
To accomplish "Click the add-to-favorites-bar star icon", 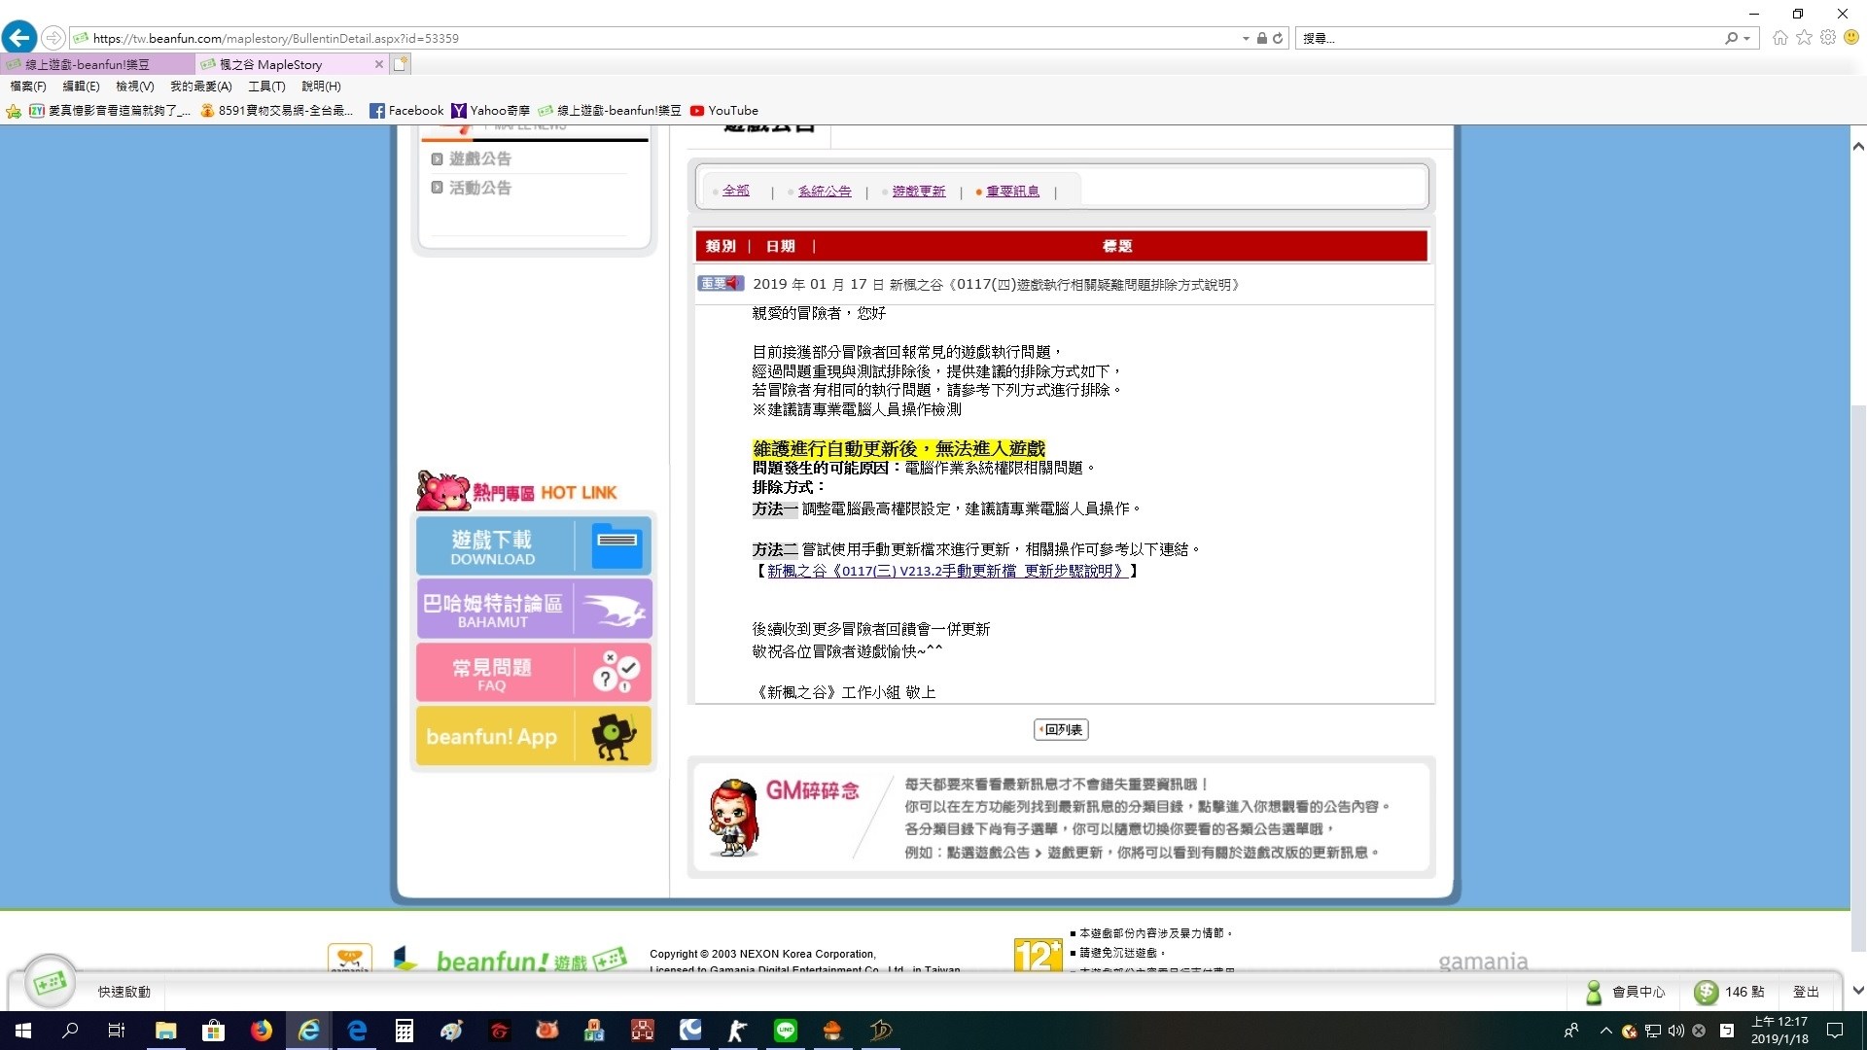I will coord(14,111).
